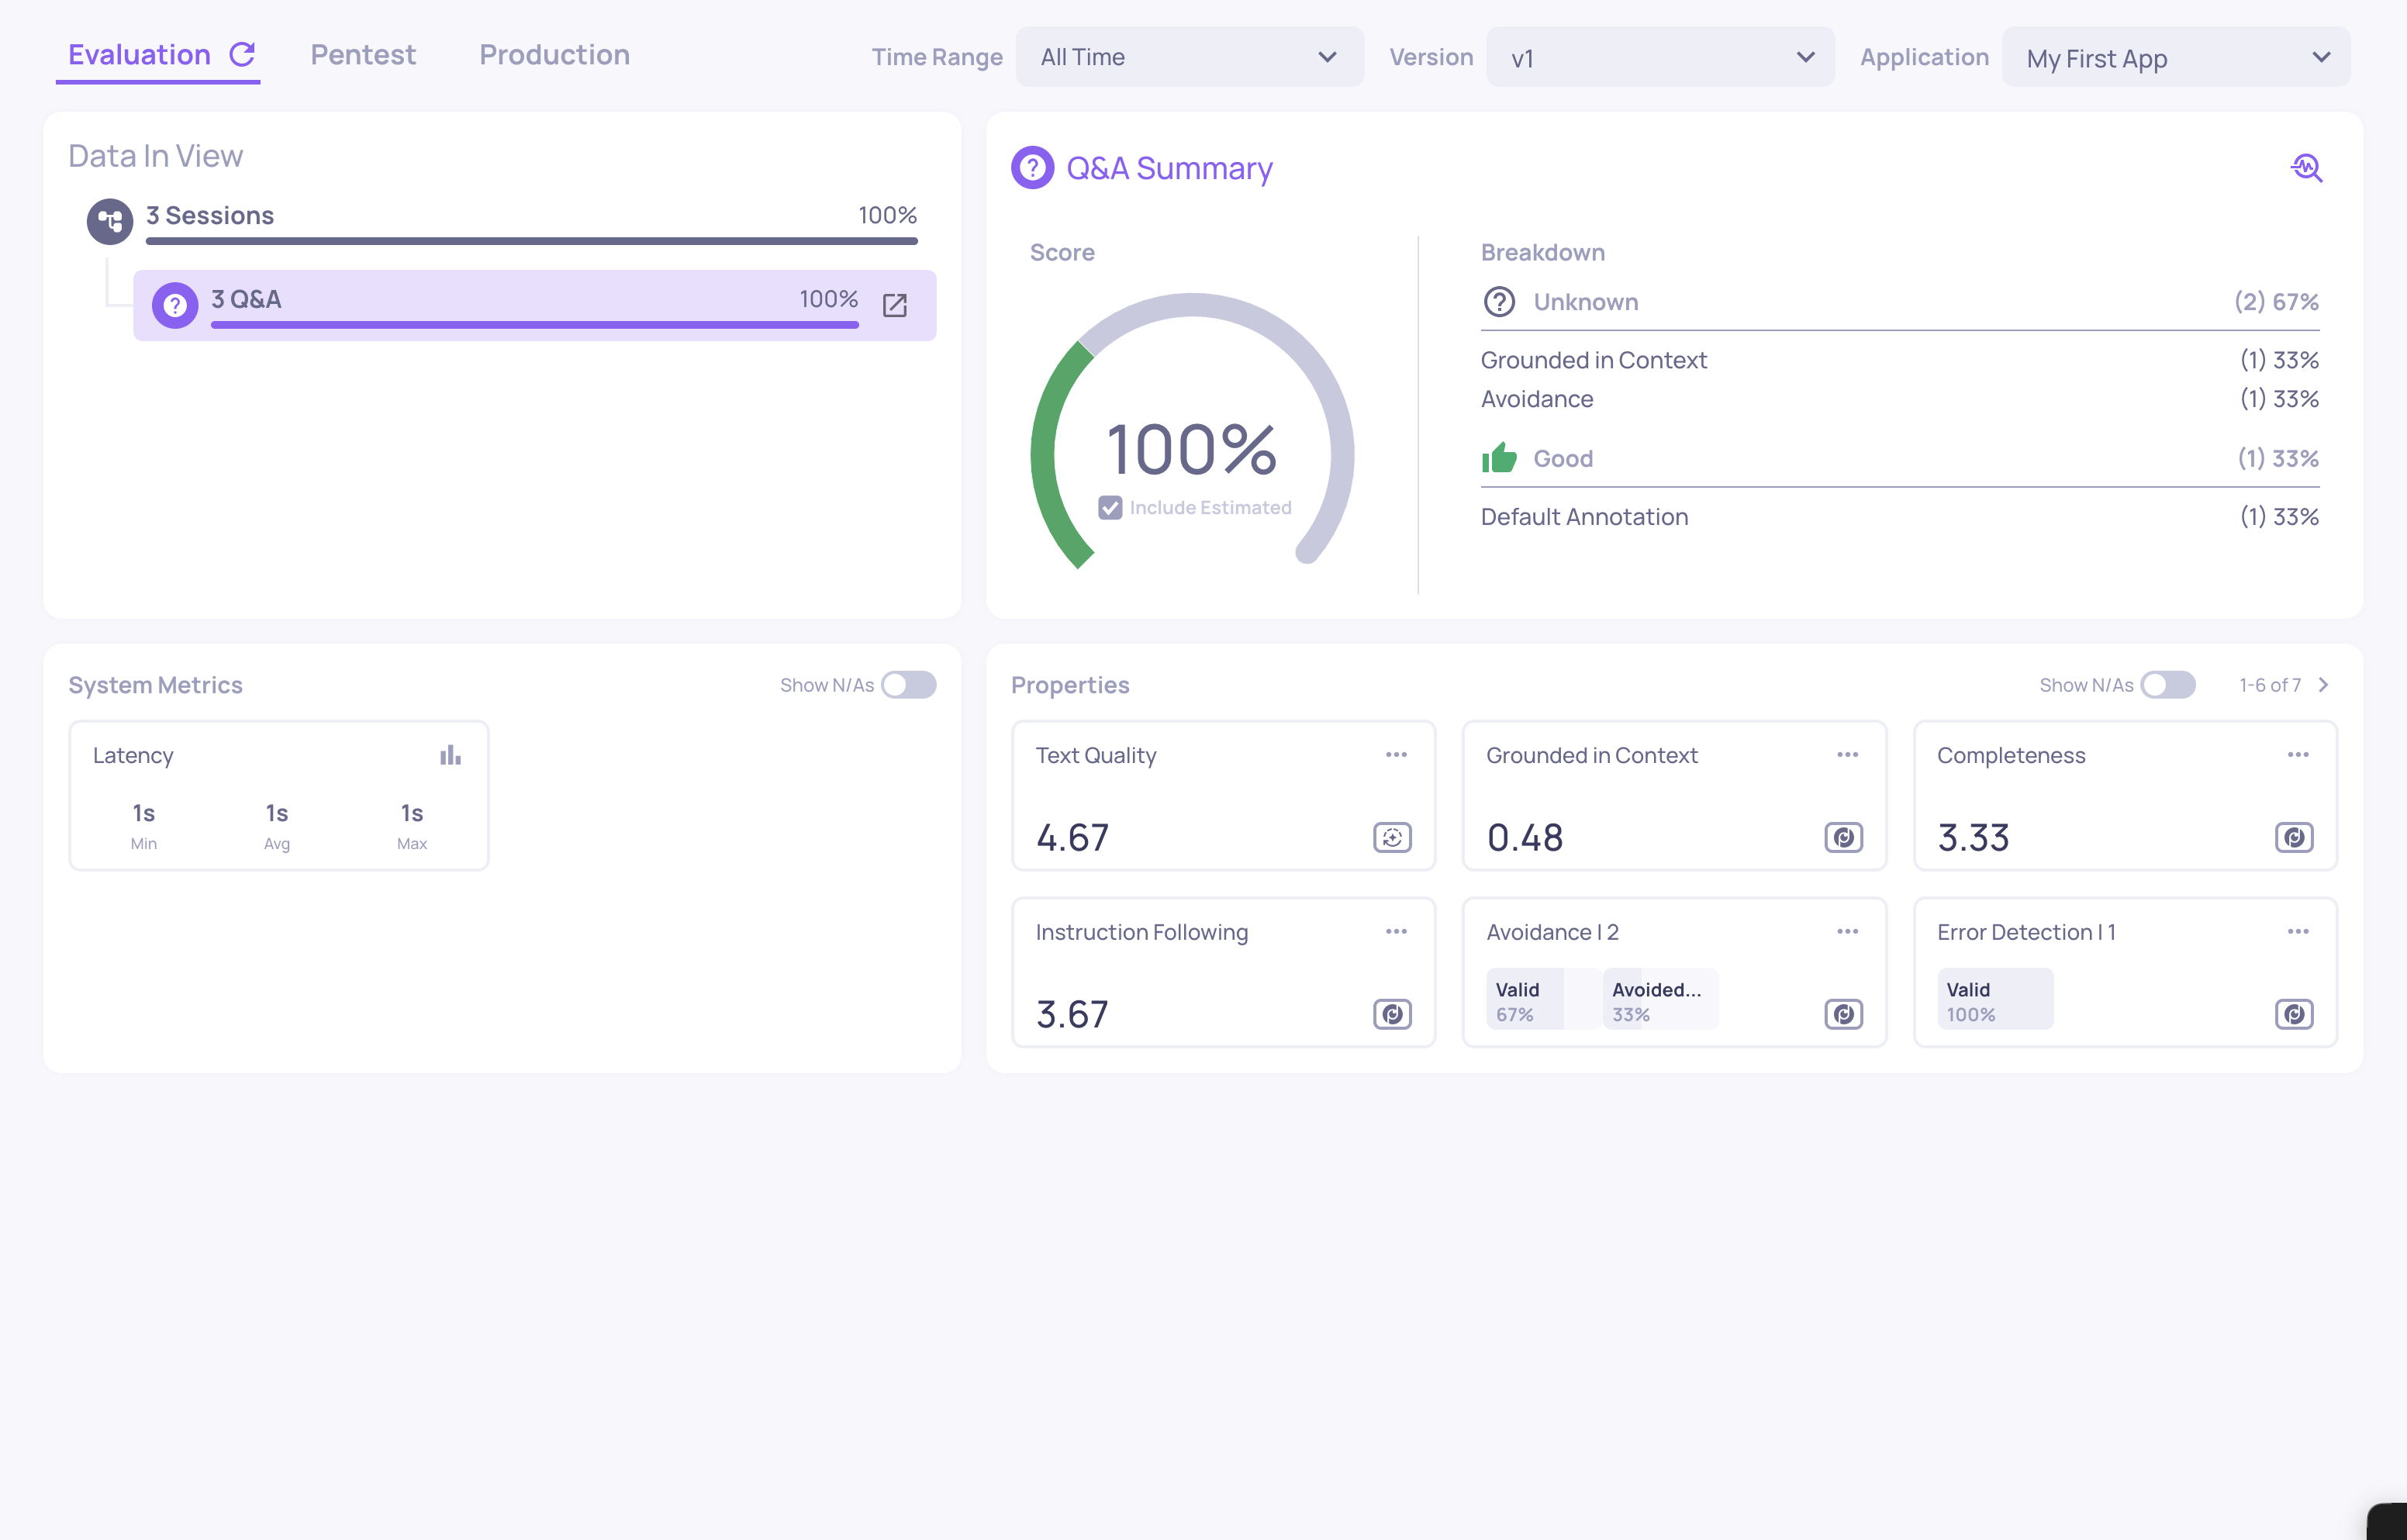This screenshot has height=1540, width=2407.
Task: Open Q&A external link icon
Action: (x=895, y=305)
